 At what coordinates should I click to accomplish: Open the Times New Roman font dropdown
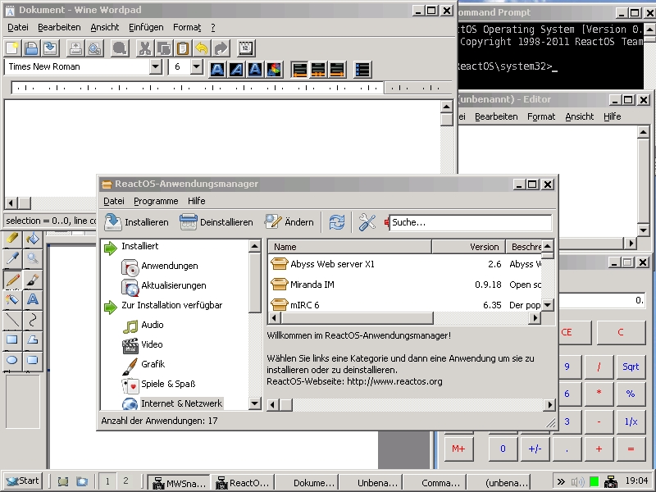(155, 67)
